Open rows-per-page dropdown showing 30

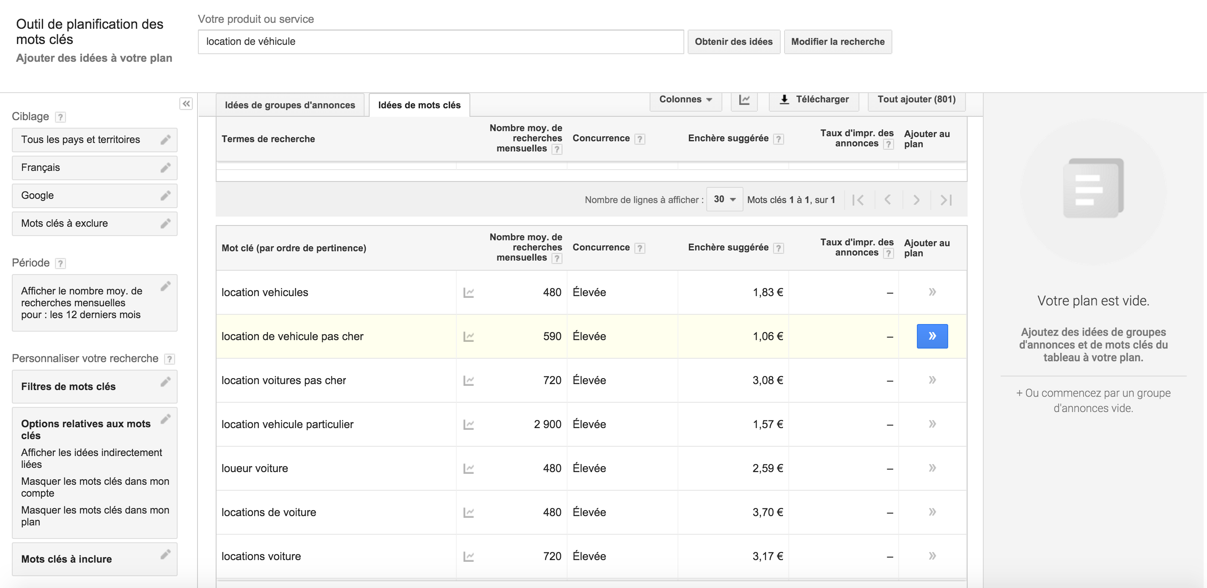tap(724, 200)
